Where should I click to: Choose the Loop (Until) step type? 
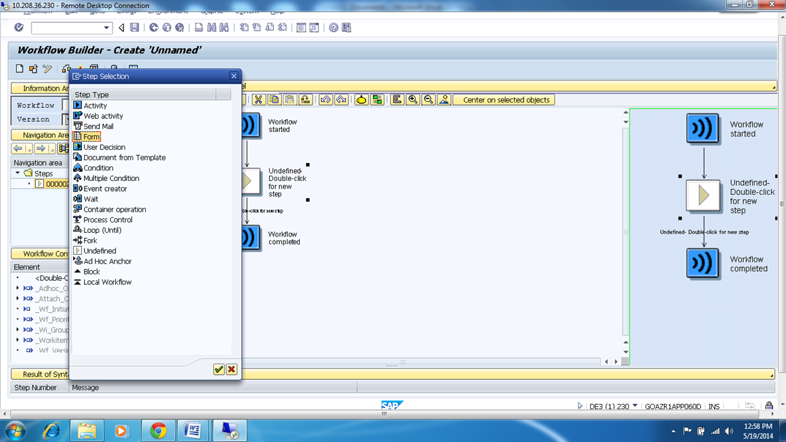tap(103, 230)
